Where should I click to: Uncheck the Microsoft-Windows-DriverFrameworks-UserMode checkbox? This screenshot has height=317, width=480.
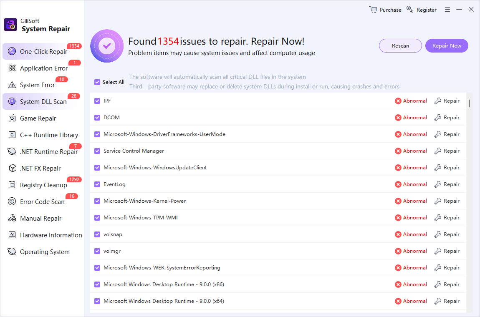pos(97,134)
